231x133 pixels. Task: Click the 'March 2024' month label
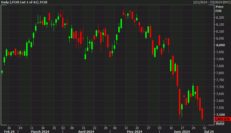point(40,131)
